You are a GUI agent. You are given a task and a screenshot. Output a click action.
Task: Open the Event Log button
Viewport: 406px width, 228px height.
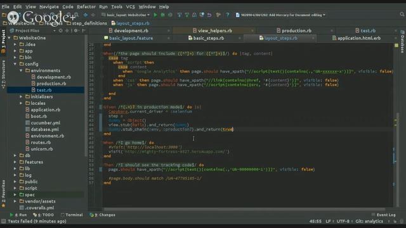click(383, 215)
